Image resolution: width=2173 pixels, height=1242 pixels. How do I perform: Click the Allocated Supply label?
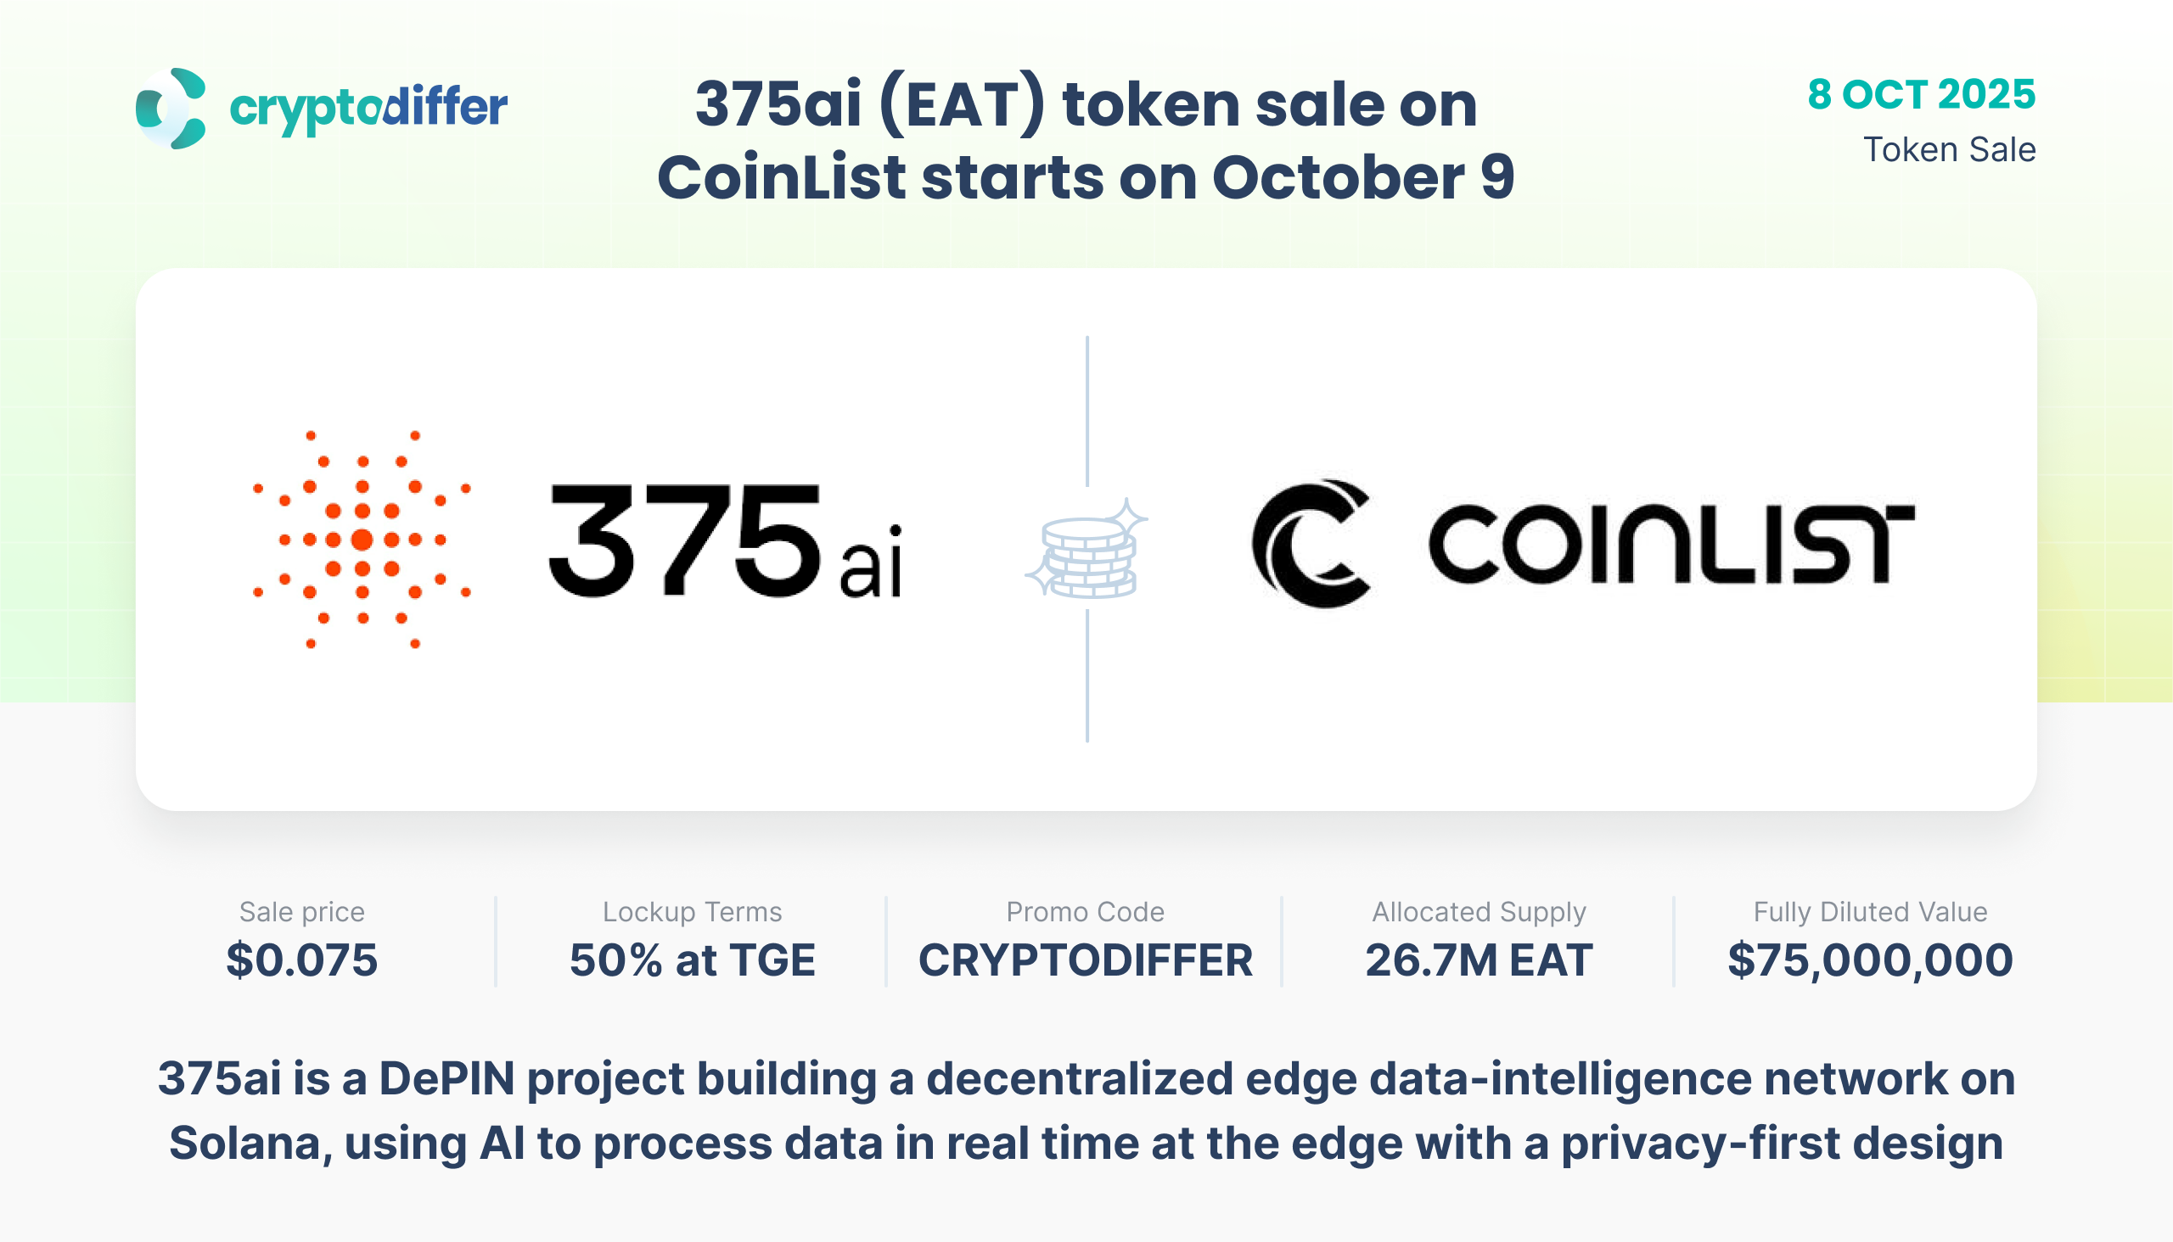(x=1479, y=912)
